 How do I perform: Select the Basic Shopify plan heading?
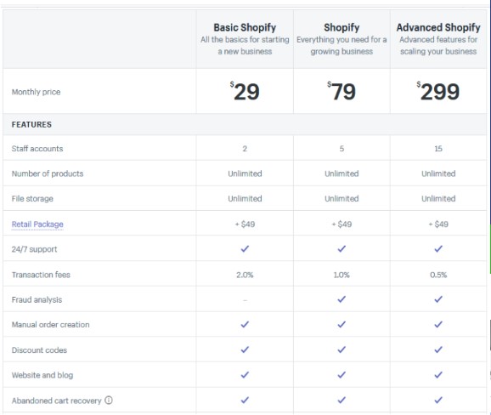click(x=245, y=27)
